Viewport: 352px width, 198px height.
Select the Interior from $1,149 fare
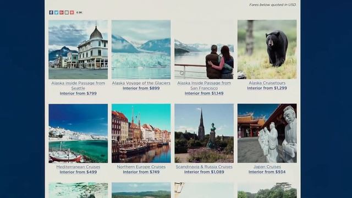[204, 94]
